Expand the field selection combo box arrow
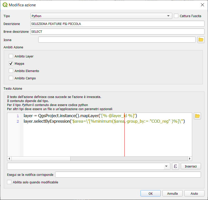This screenshot has height=200, width=208. 166,166
